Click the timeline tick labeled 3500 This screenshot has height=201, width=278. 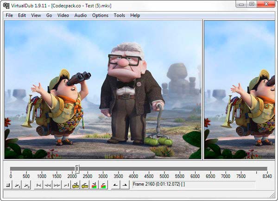(x=118, y=176)
